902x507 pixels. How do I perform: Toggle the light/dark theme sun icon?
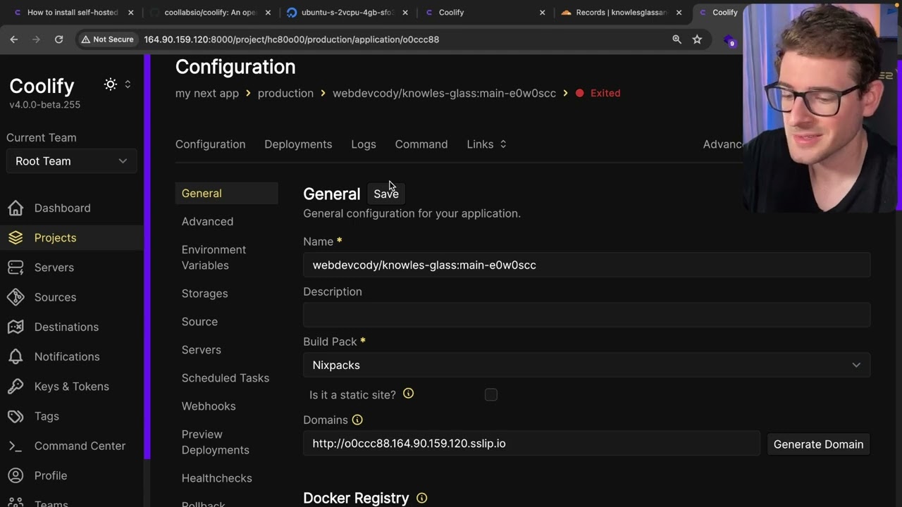(x=111, y=84)
